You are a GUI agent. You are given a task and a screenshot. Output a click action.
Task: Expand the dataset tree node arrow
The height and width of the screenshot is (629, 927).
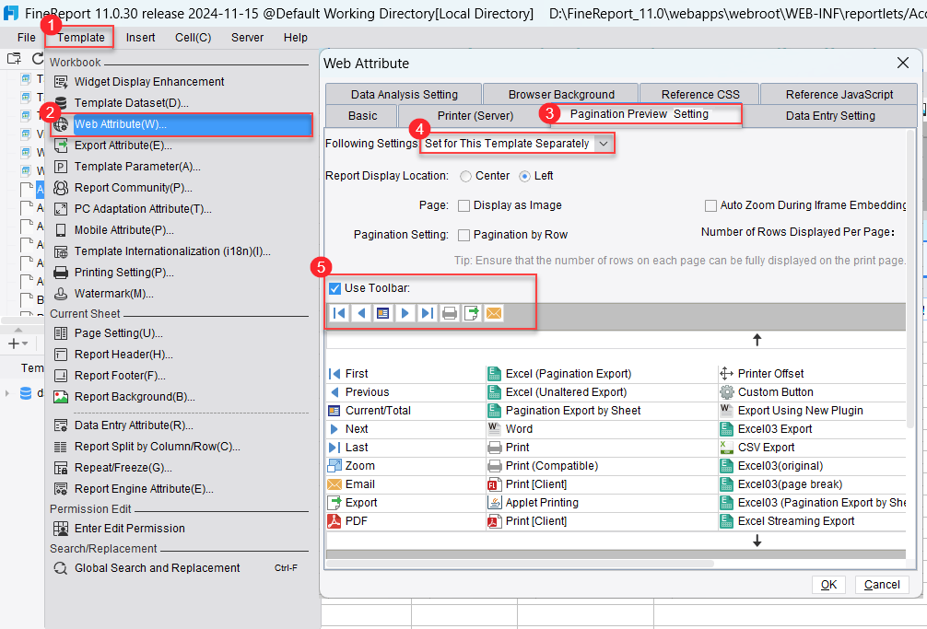7,393
